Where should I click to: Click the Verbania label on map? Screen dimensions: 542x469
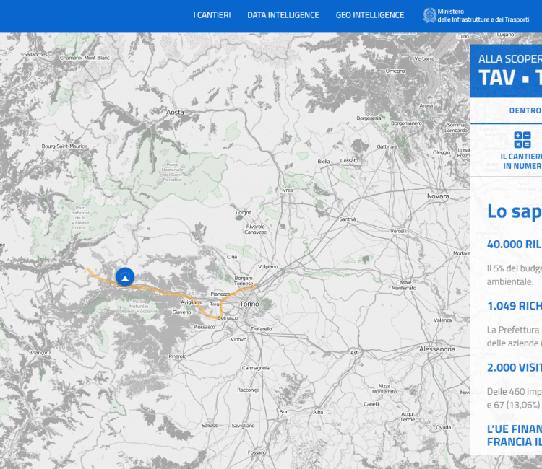424,58
